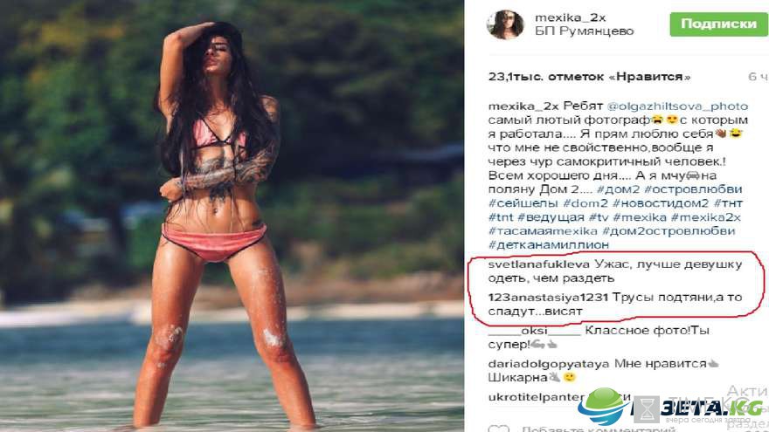Screen dimensions: 769x432
Task: Open the #сейшелы hashtag
Action: [x=523, y=202]
